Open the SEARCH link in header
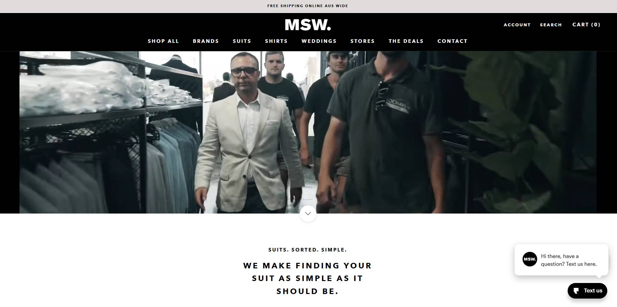The image size is (617, 307). (551, 25)
